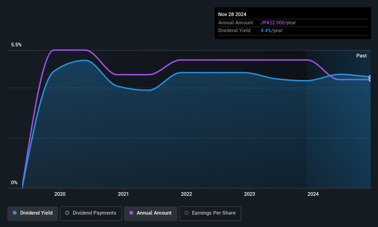Click the purple Annual Amount legend dot
The width and height of the screenshot is (378, 227).
pos(131,213)
